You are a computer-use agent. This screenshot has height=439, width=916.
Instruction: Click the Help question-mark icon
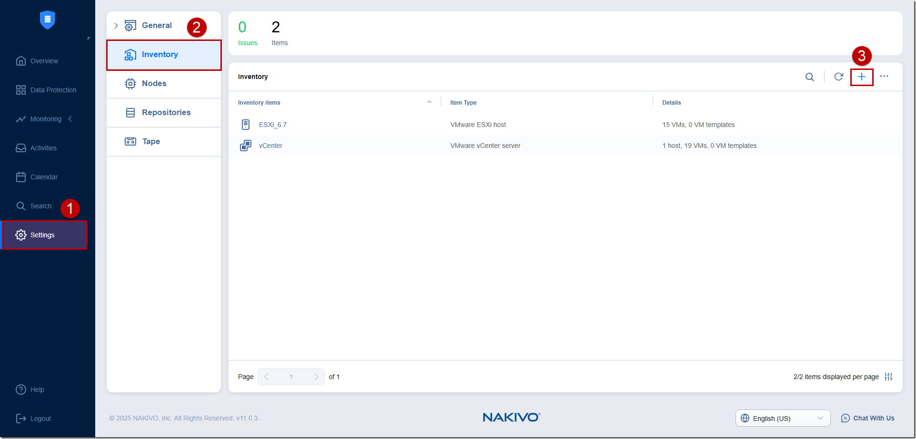tap(20, 390)
